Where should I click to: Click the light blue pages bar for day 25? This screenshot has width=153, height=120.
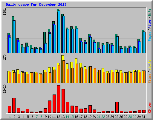(117, 45)
